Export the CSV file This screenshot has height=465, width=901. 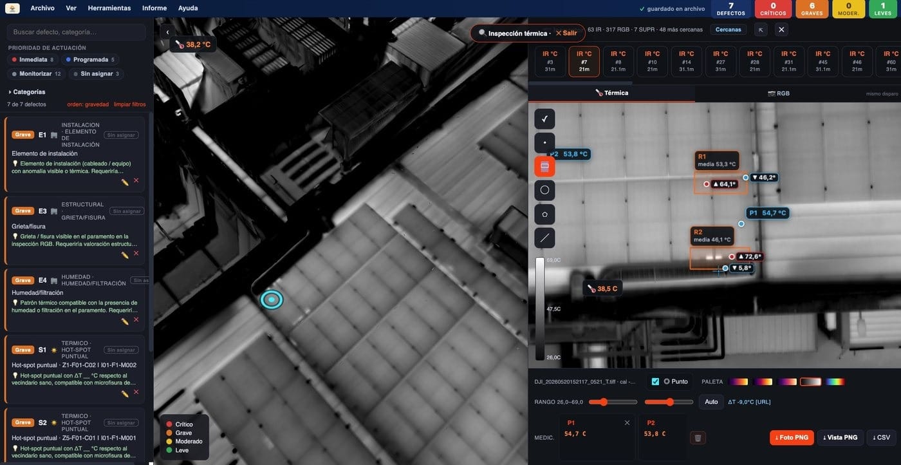(881, 438)
